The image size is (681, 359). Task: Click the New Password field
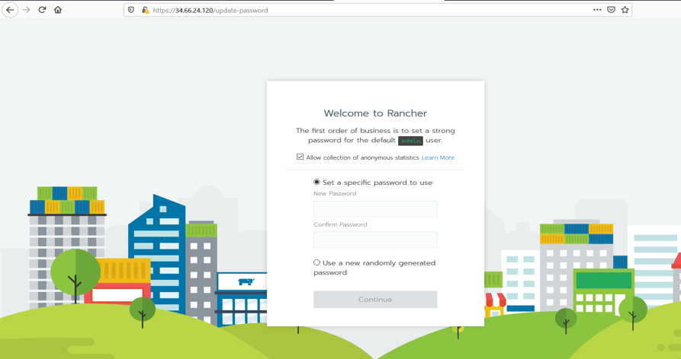coord(375,208)
